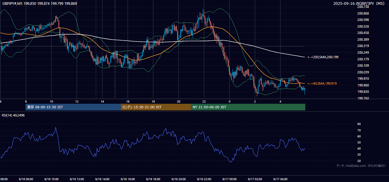Click price axis value 199.970

coord(363,79)
